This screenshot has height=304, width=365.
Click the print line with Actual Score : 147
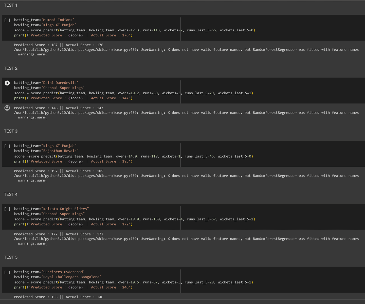tap(73, 98)
